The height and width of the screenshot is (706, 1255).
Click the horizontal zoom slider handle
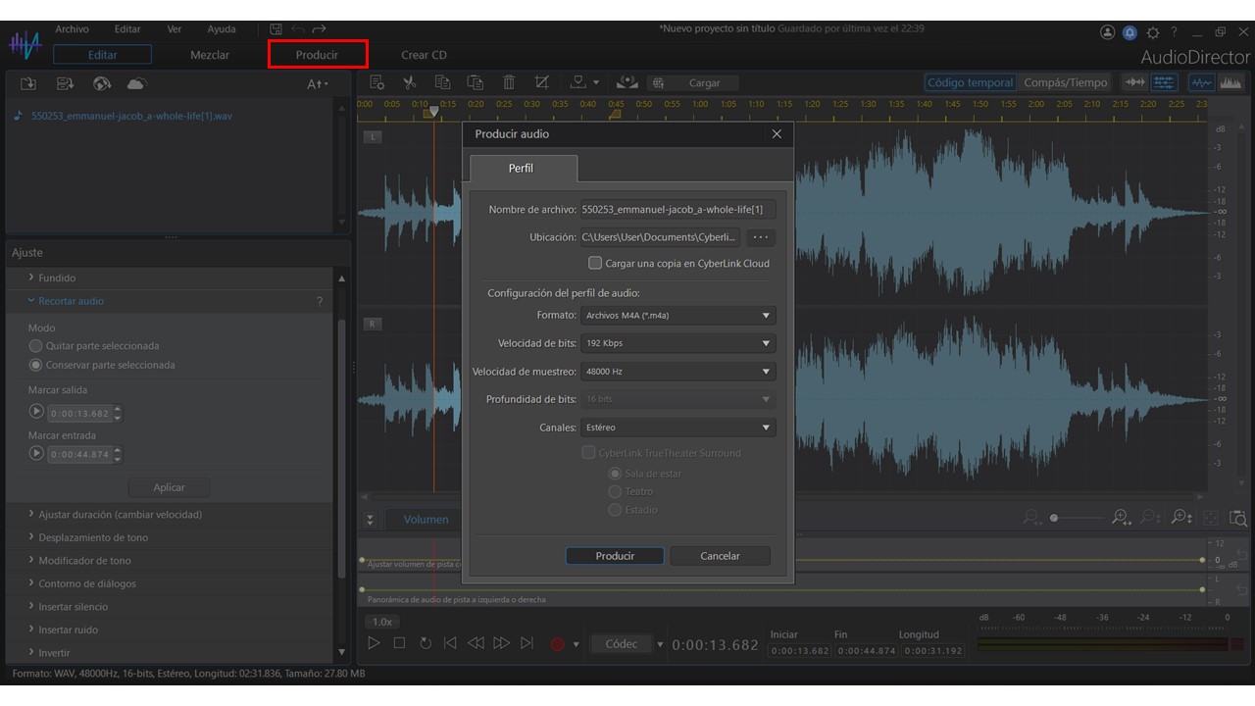click(1054, 518)
